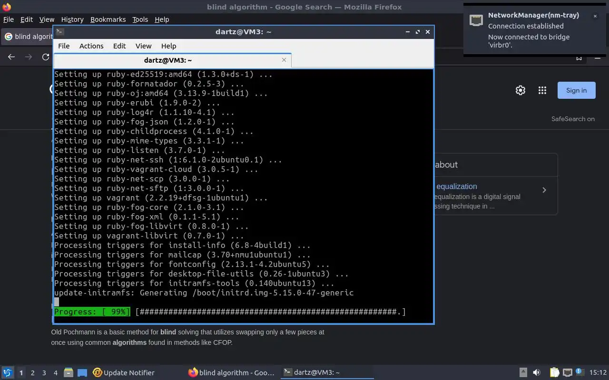The height and width of the screenshot is (380, 609).
Task: Click the terminal progress bar at 99%
Action: click(230, 312)
